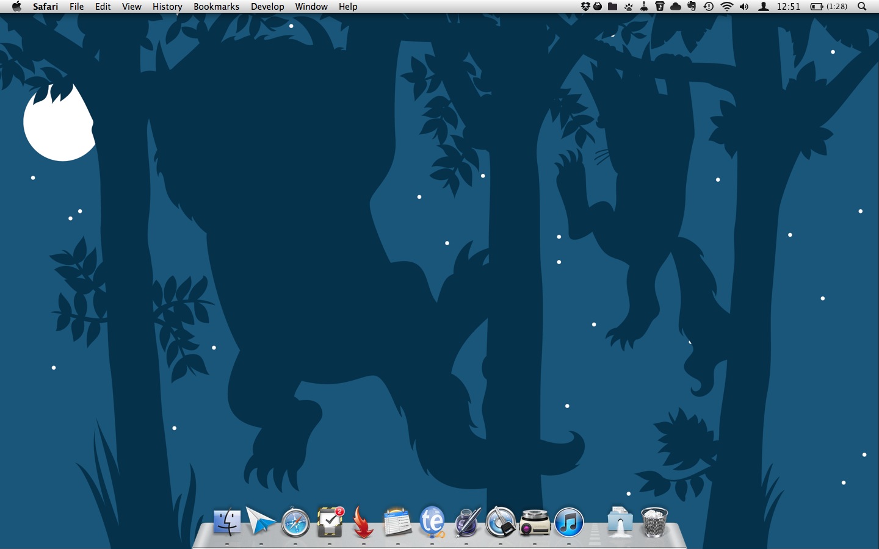Launch iTunes music note icon
The width and height of the screenshot is (879, 549).
tap(569, 522)
